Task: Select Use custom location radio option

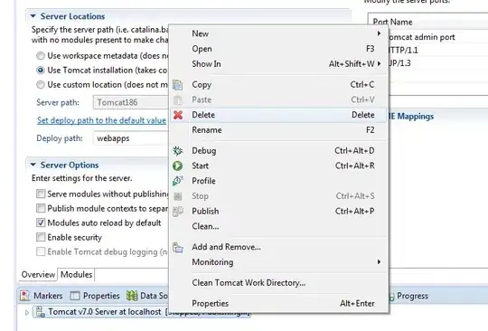Action: pos(41,85)
